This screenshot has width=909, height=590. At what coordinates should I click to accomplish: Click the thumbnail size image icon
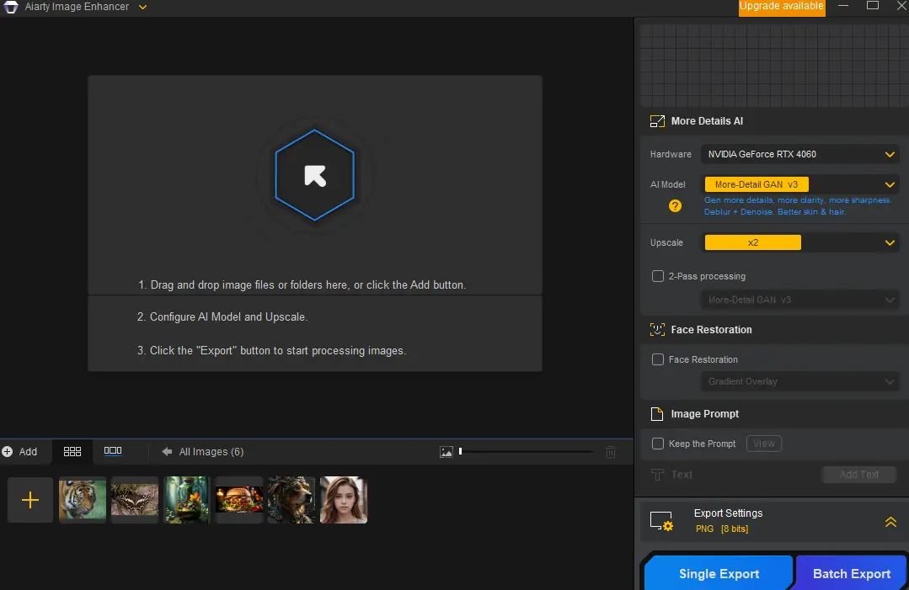tap(446, 452)
